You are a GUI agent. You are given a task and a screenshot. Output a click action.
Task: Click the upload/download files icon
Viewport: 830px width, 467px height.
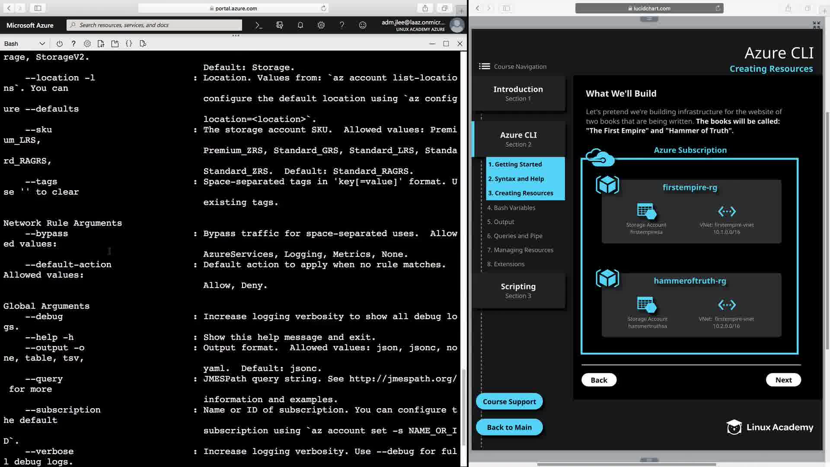pos(101,44)
